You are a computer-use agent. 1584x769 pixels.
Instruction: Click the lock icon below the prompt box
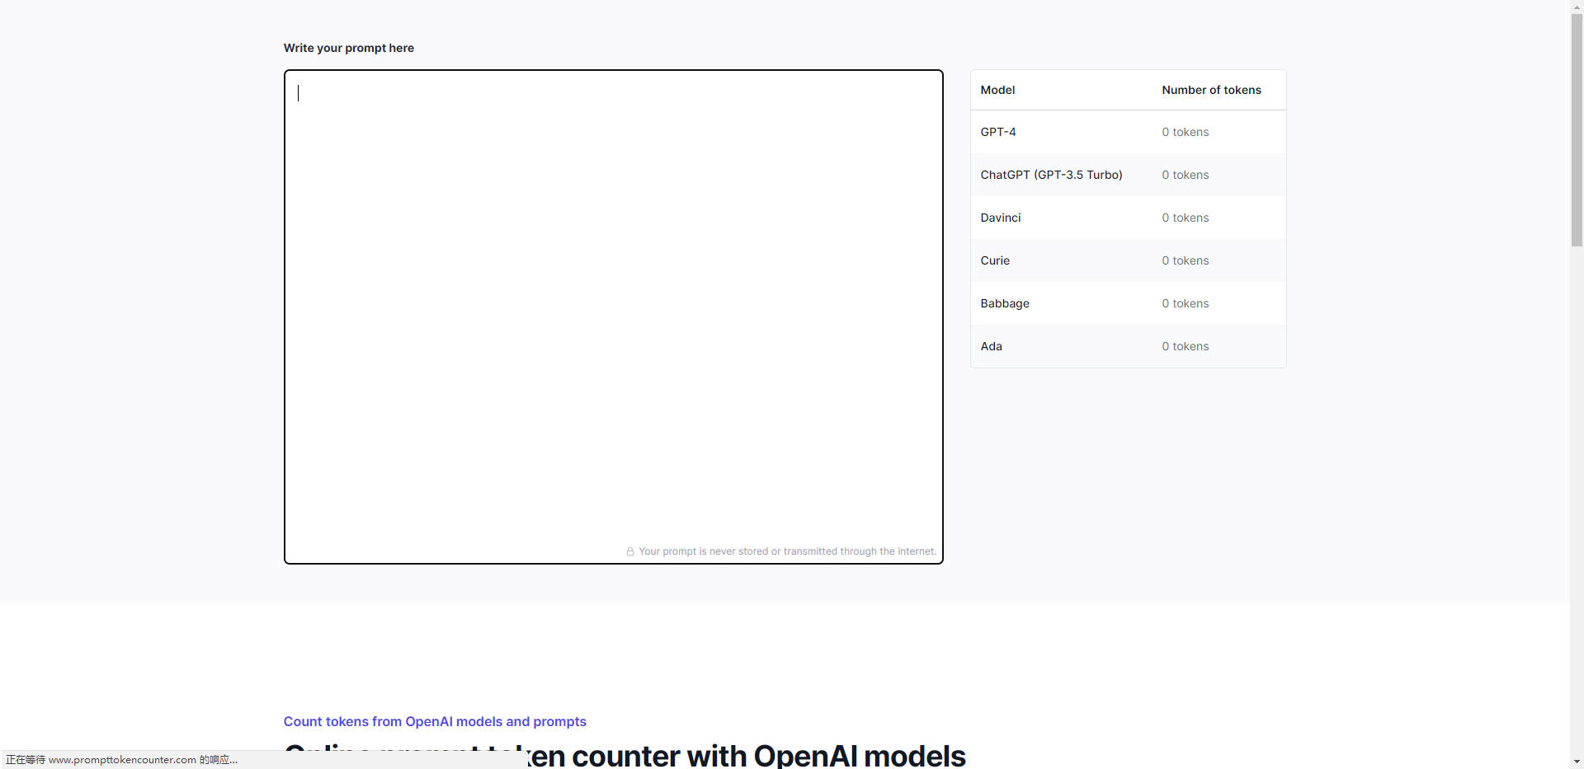click(x=630, y=551)
